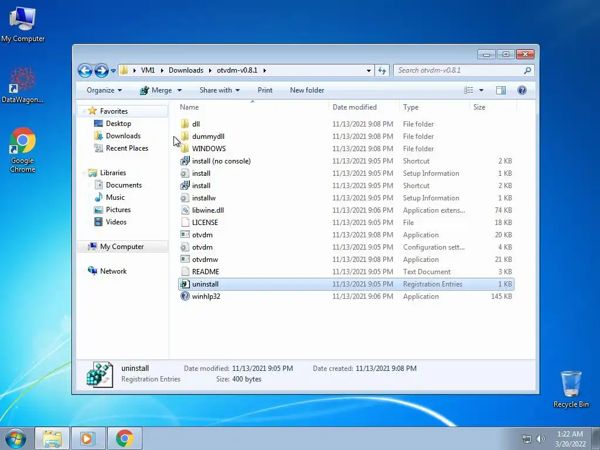Click the Chrome taskbar icon
The image size is (600, 450).
[x=124, y=438]
